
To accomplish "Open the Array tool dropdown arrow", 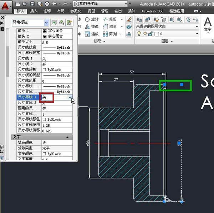I will (x=120, y=34).
